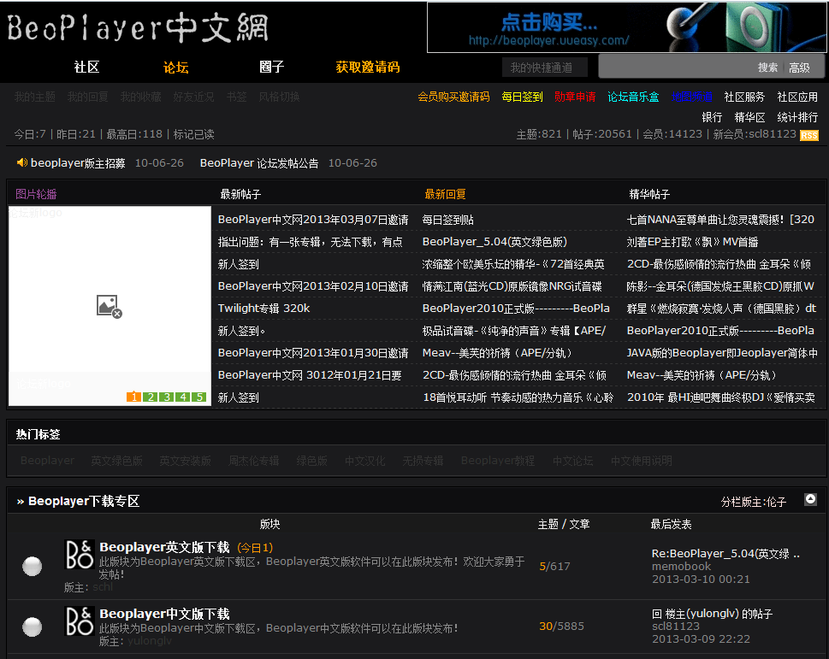
Task: Open the 每日签到贴 post
Action: [447, 220]
